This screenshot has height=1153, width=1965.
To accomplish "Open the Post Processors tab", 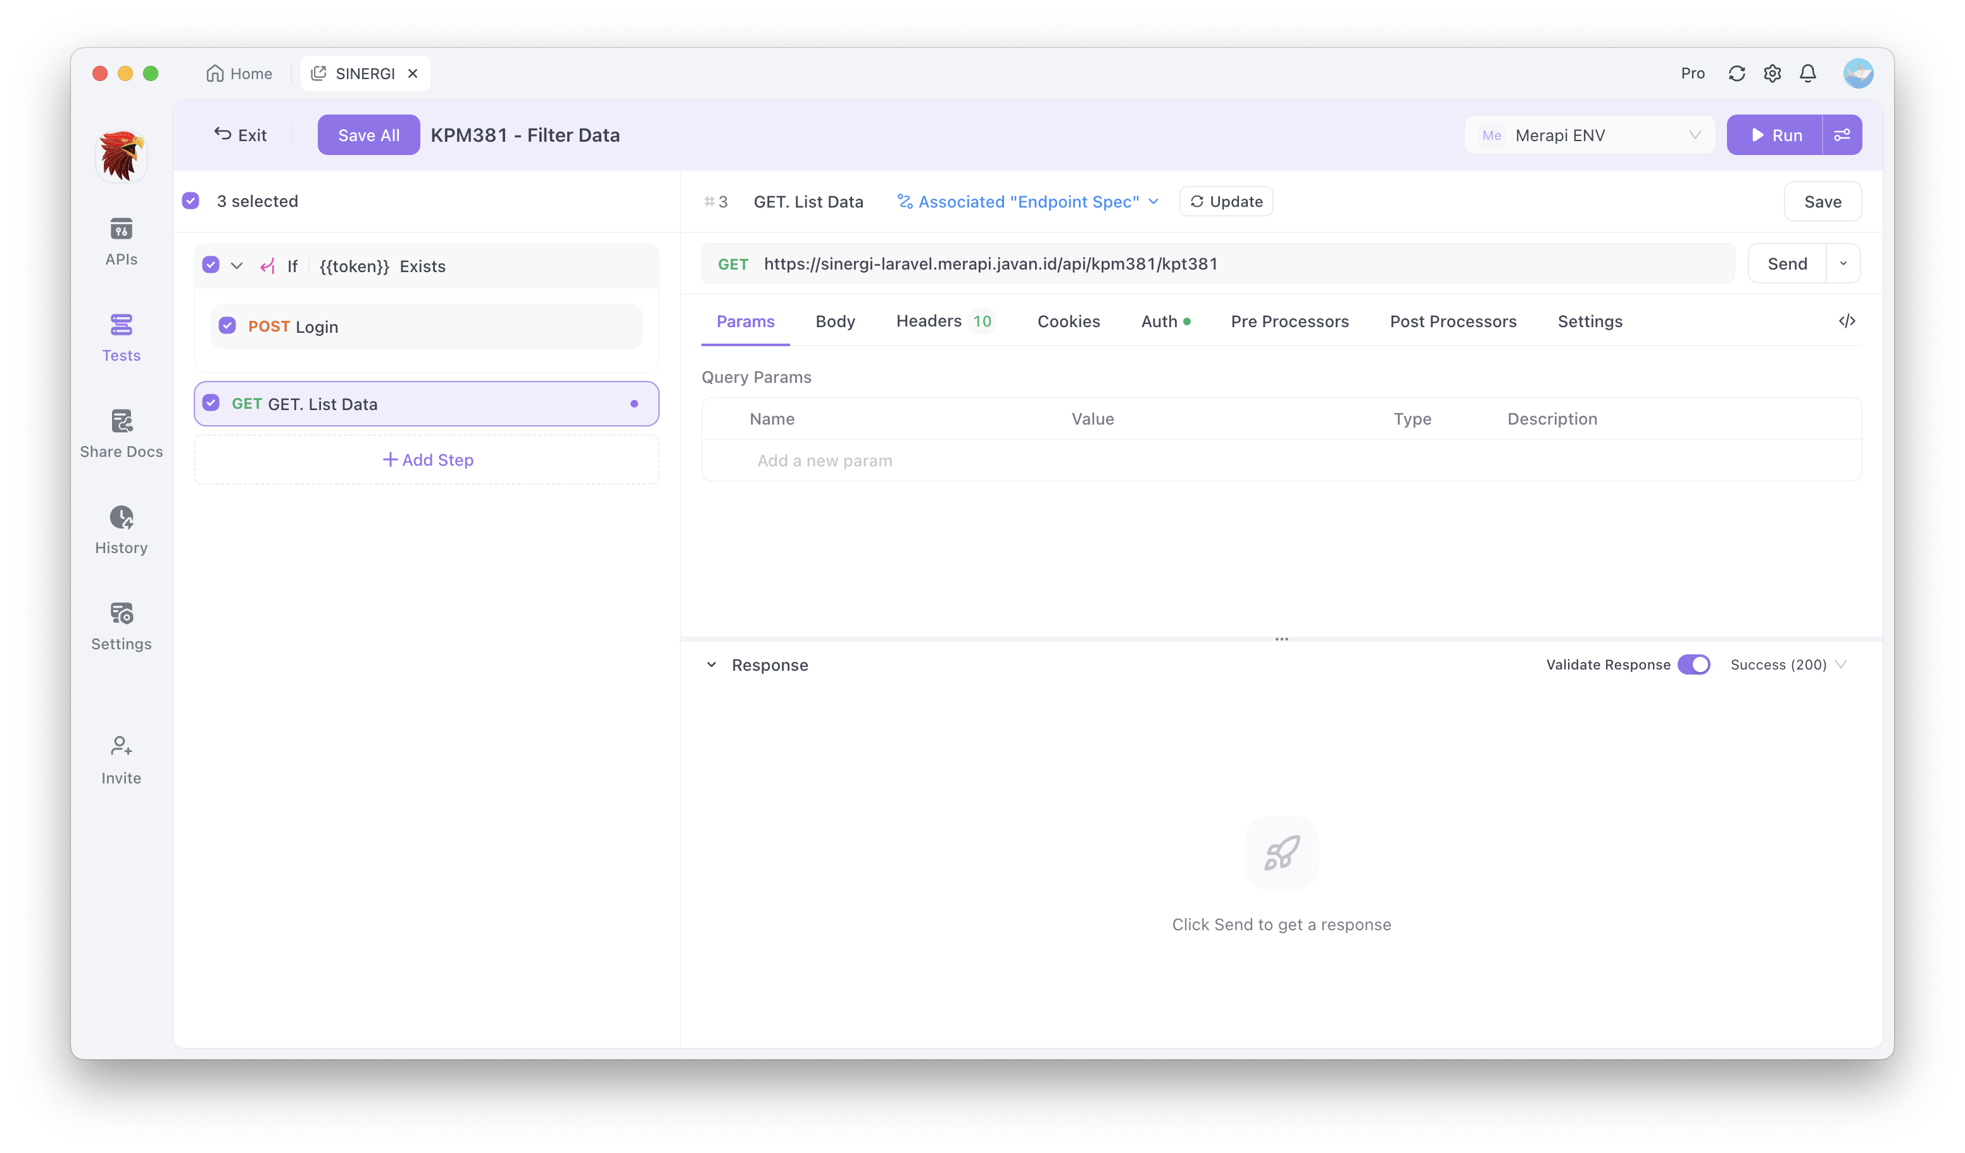I will coord(1453,321).
